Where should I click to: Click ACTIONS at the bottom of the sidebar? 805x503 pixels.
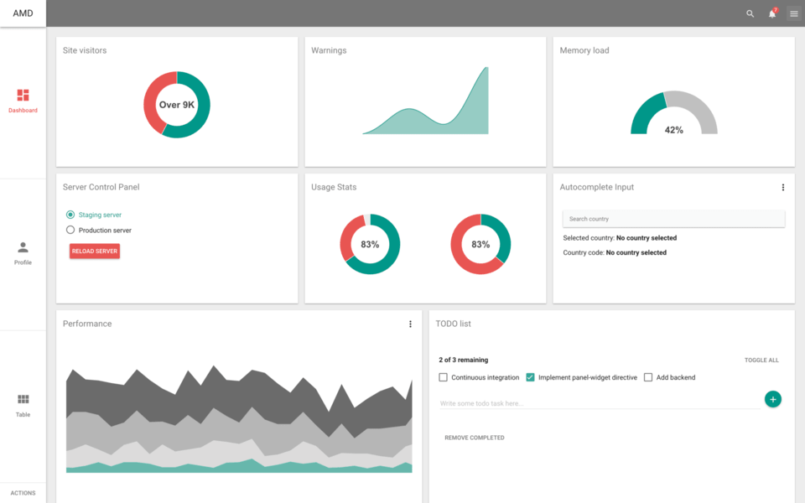click(x=23, y=493)
